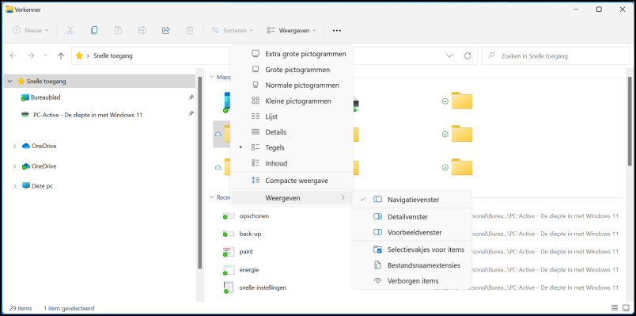Click the yellow star icon in address bar
The image size is (636, 316).
[x=79, y=56]
